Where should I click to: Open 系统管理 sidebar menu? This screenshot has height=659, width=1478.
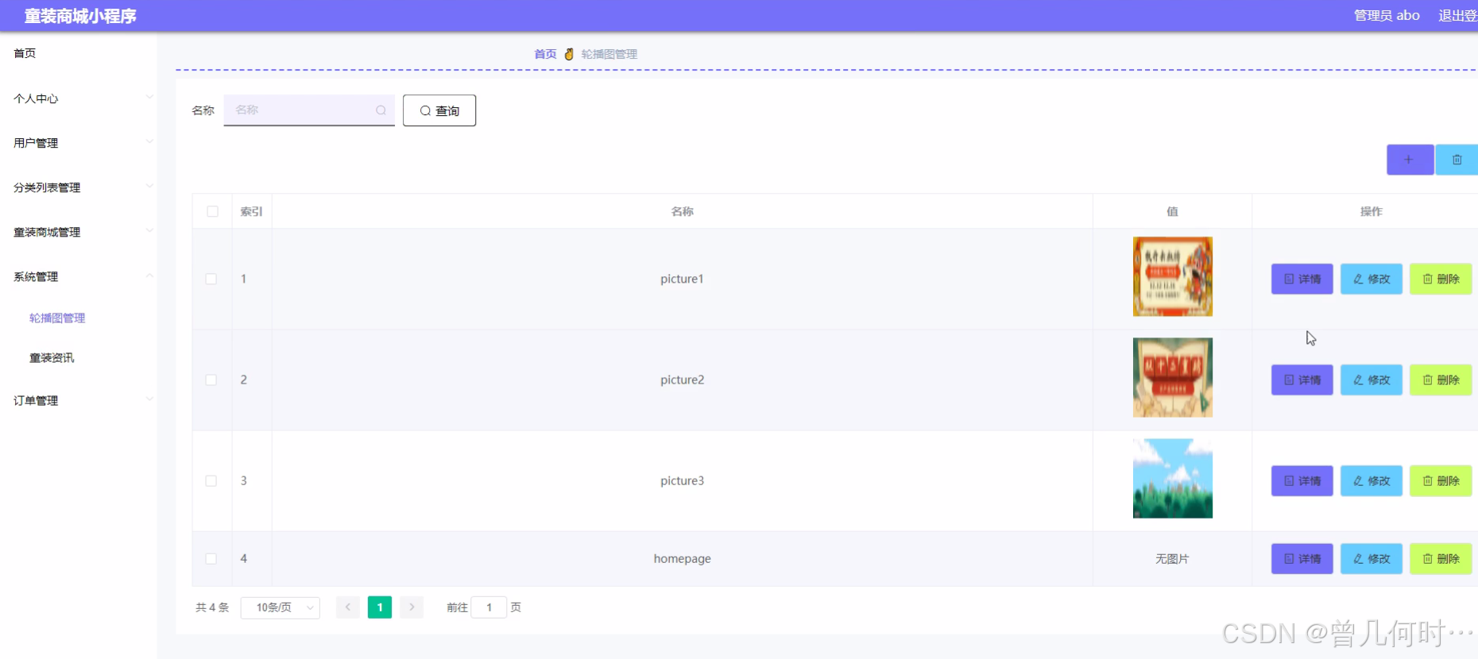pyautogui.click(x=36, y=276)
